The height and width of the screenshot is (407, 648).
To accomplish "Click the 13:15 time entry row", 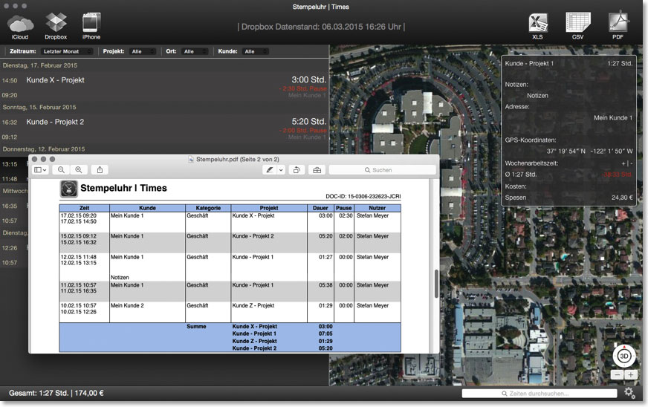I will pyautogui.click(x=14, y=171).
